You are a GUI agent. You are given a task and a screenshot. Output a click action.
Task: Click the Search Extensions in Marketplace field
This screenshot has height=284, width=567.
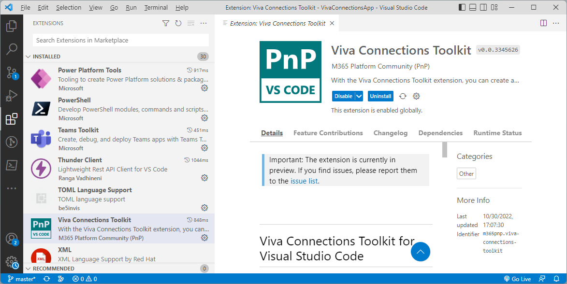[x=121, y=41]
